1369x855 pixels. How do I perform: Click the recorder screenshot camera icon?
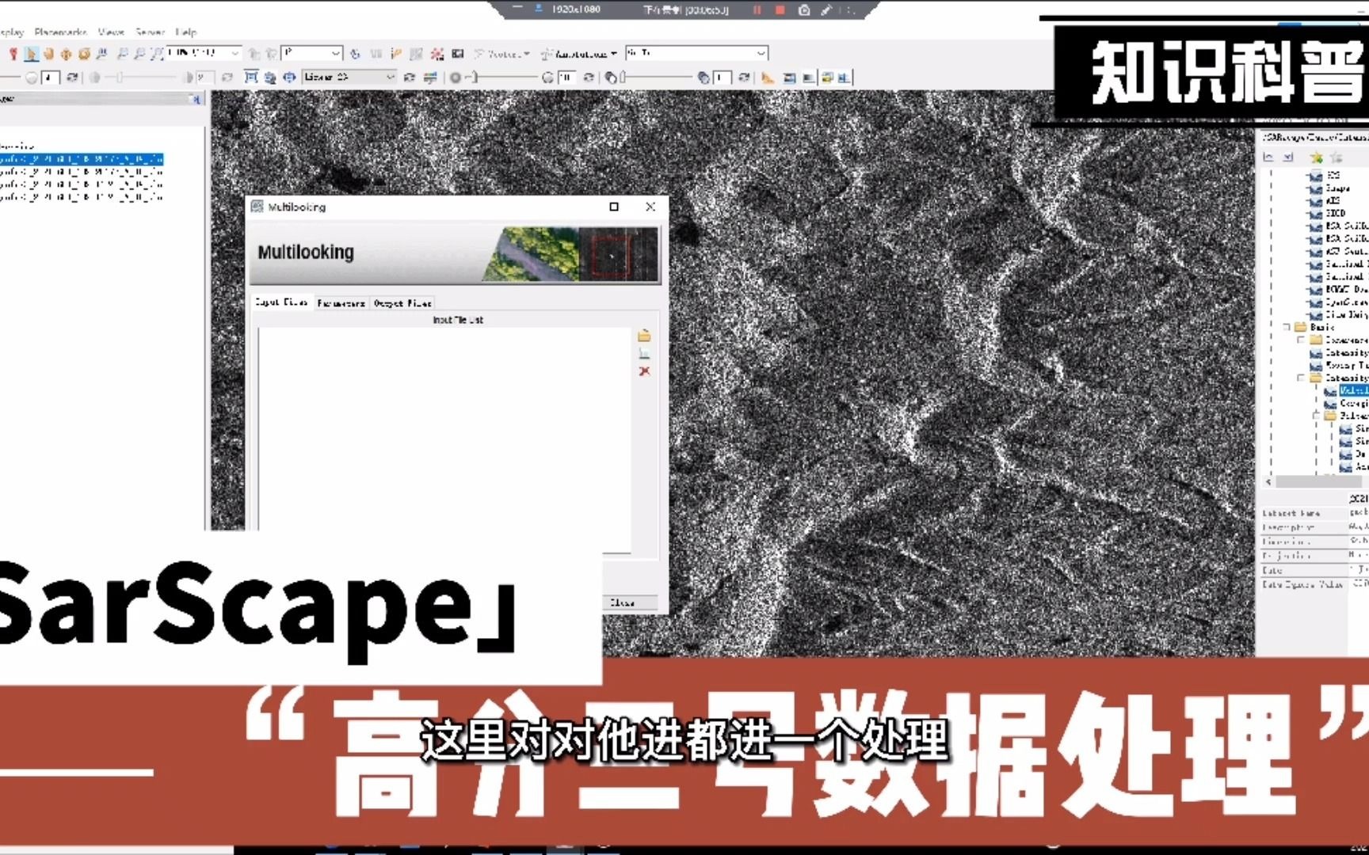[804, 9]
